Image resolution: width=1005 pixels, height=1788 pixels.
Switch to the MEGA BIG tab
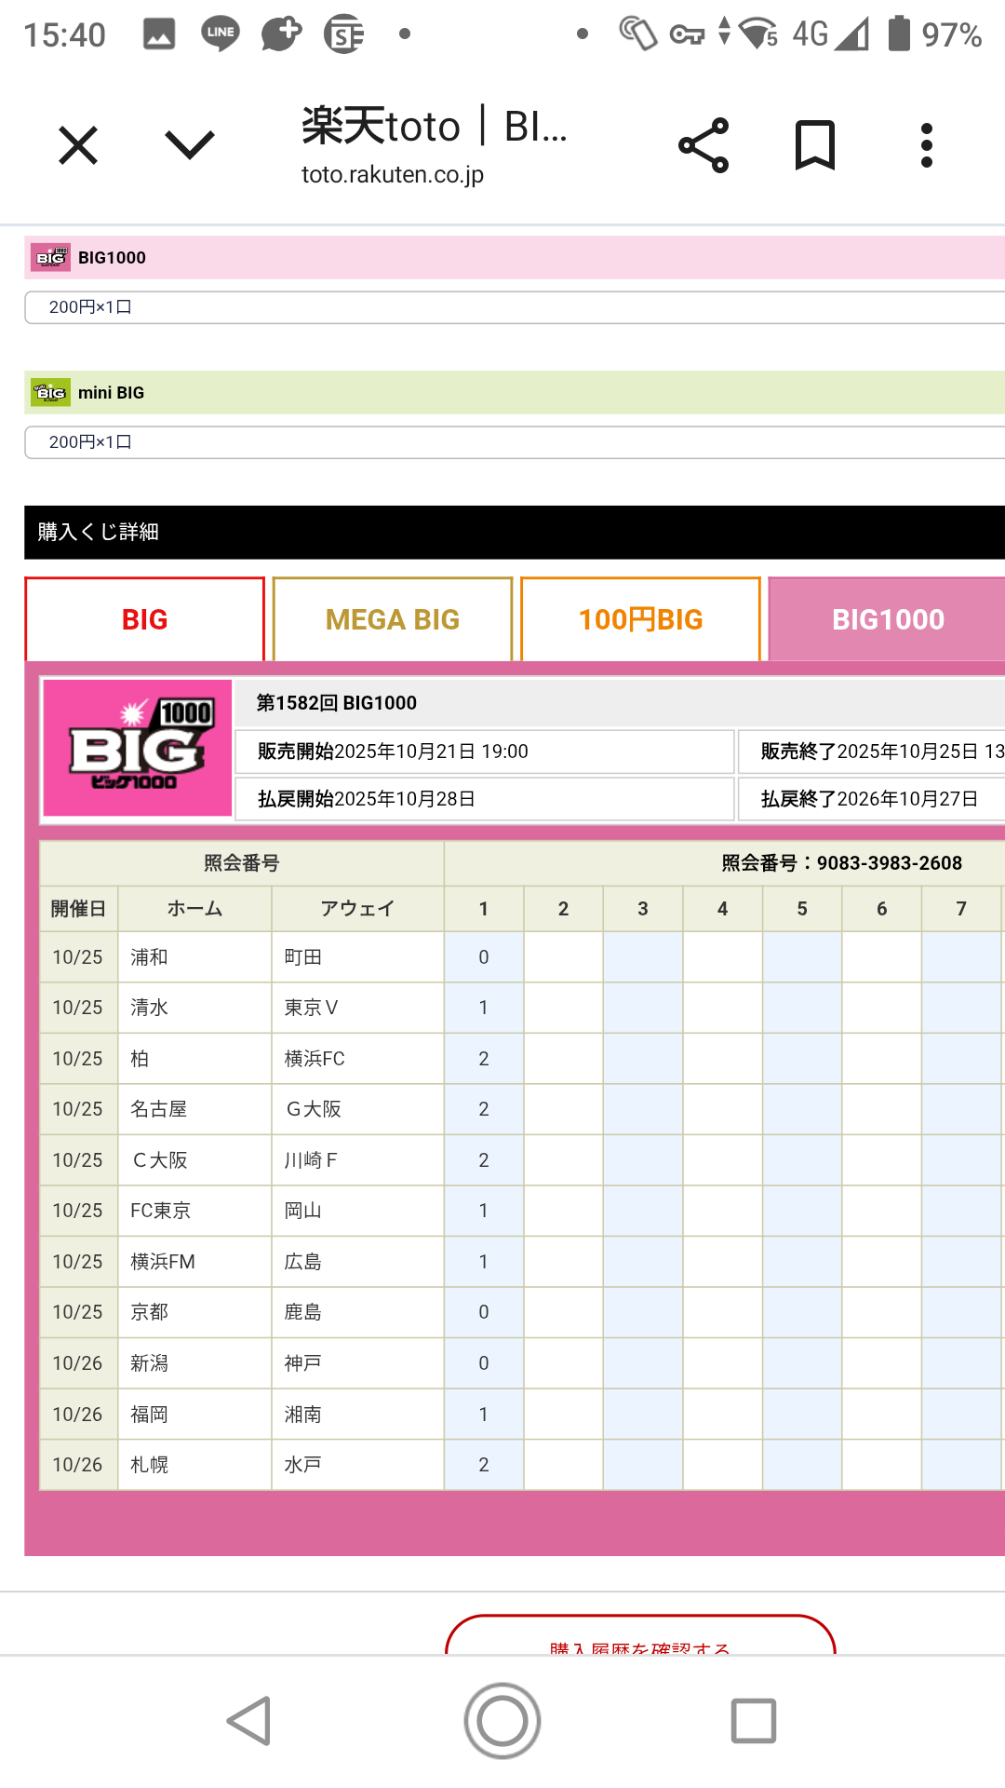[x=393, y=619]
